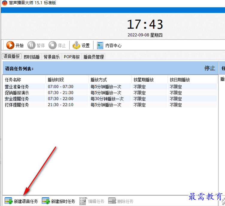
Task: Click 每5分钟播放一次 in 营业准备任务 row
Action: tap(106, 87)
